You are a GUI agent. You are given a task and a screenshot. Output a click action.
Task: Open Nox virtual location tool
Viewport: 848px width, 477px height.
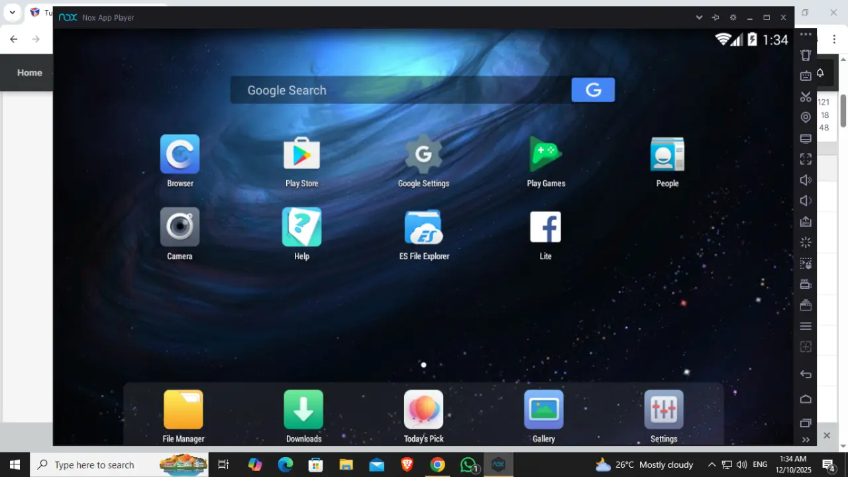[806, 117]
